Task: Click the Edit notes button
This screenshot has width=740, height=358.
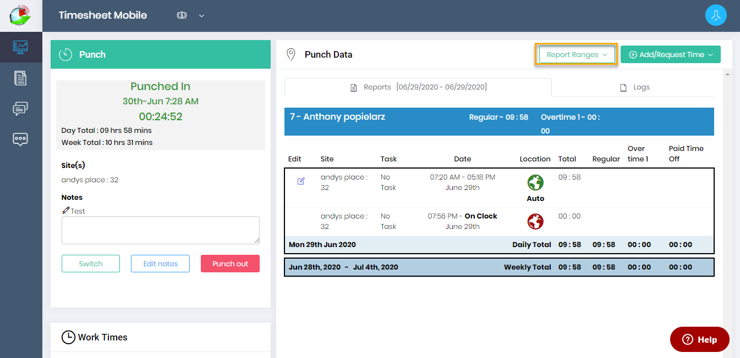Action: point(160,264)
